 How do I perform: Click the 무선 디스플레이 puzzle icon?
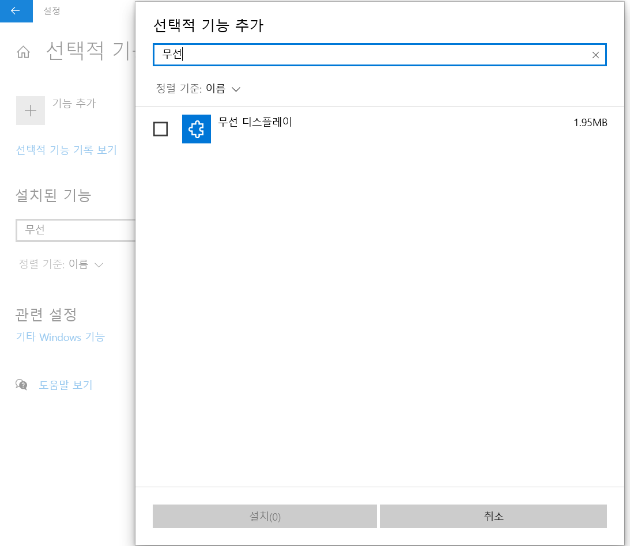pos(197,129)
